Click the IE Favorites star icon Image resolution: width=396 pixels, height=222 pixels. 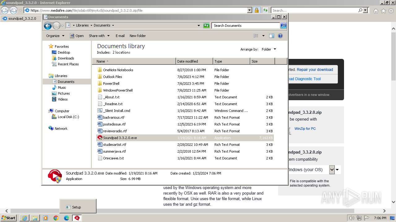click(x=383, y=11)
